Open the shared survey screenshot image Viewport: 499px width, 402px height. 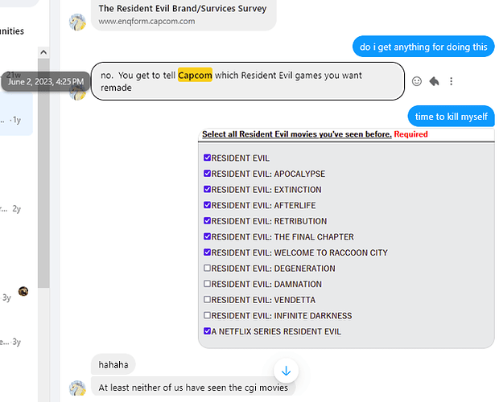pos(346,238)
